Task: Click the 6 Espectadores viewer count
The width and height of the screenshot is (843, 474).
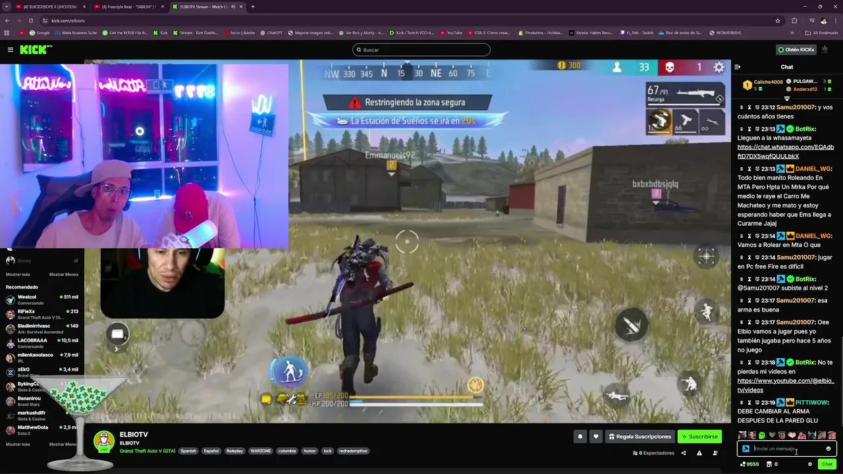Action: [653, 453]
